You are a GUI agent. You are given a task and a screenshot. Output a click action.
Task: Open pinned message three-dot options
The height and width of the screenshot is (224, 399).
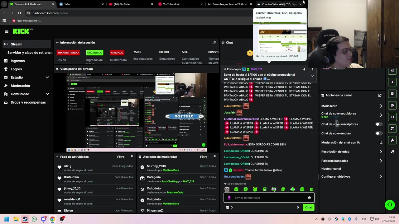[312, 69]
